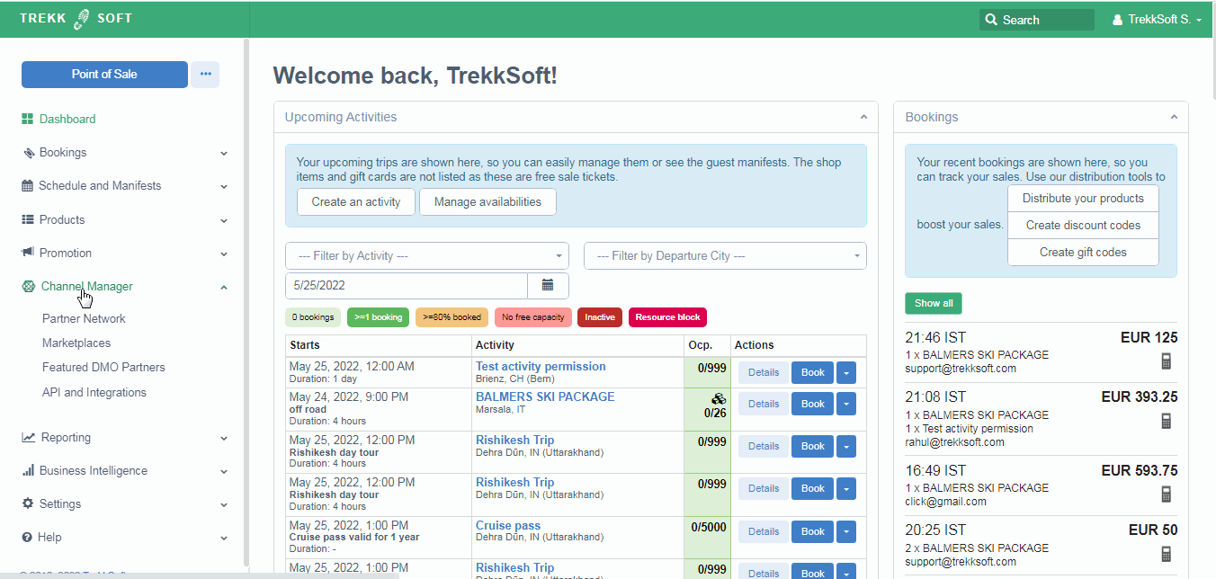The height and width of the screenshot is (579, 1216).
Task: Click the Dashboard grid icon
Action: point(28,119)
